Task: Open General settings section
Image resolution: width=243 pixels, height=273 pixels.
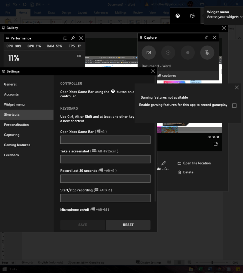Action: pos(27,84)
